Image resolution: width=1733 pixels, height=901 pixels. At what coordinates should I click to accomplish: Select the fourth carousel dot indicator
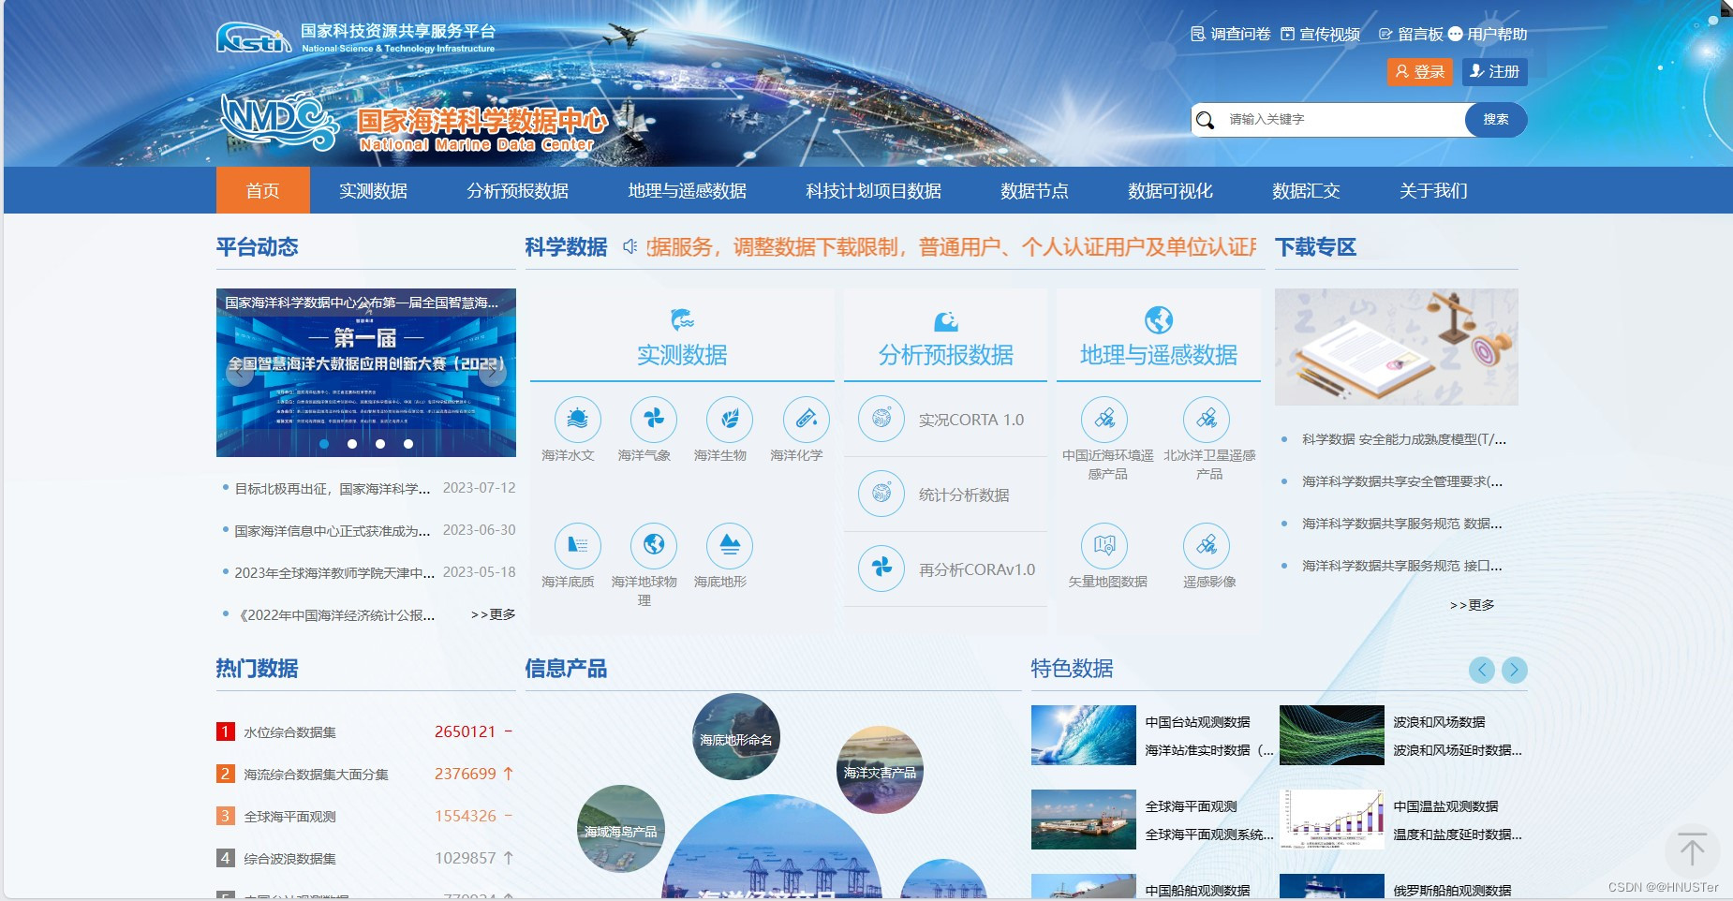pyautogui.click(x=408, y=444)
